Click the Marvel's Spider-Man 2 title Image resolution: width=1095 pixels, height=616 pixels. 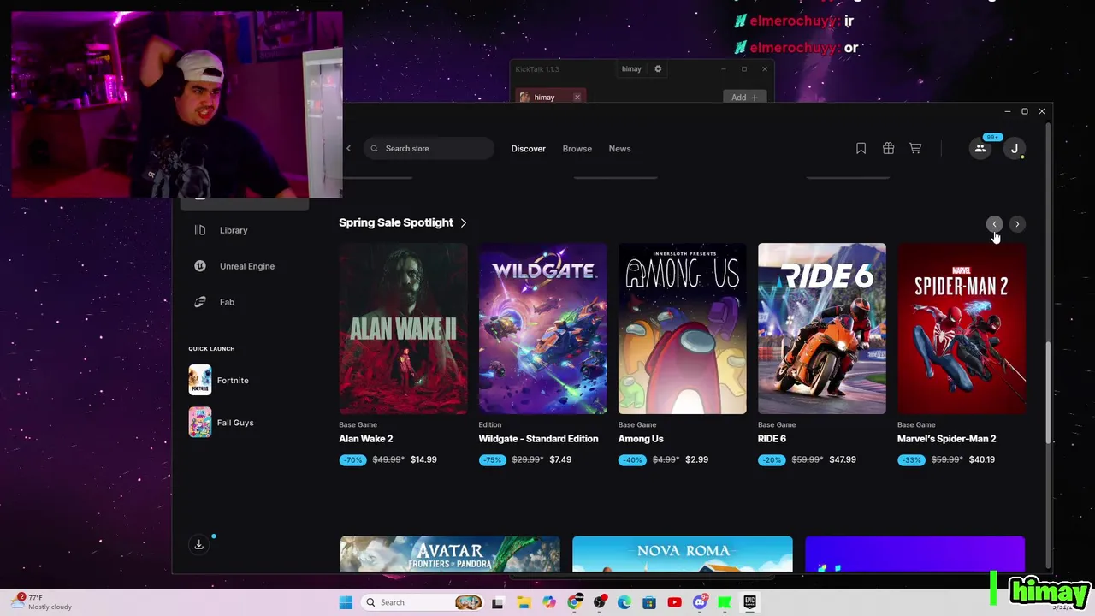[x=946, y=439]
